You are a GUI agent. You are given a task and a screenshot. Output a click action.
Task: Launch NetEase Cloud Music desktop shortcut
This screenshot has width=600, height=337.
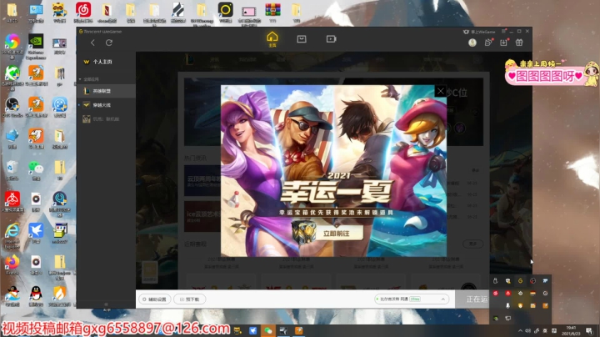pos(83,13)
